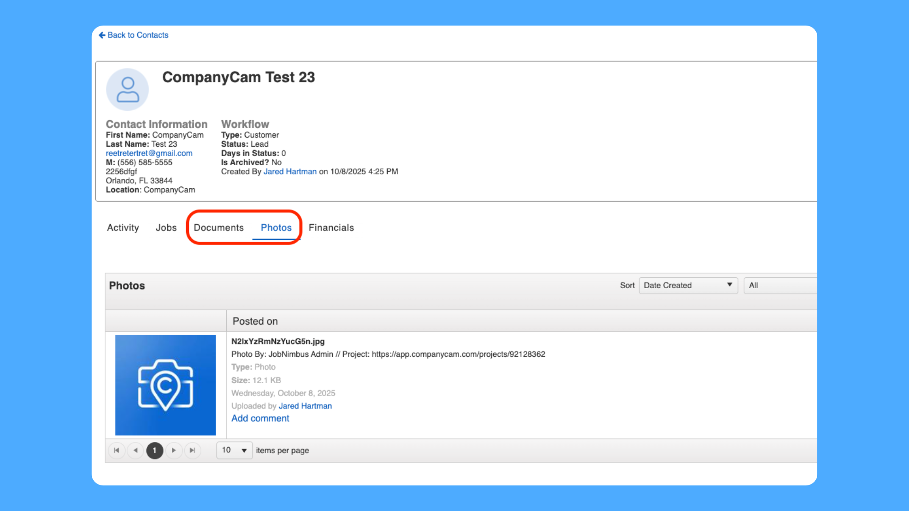Select page 1 in pagination
This screenshot has height=511, width=909.
(154, 450)
